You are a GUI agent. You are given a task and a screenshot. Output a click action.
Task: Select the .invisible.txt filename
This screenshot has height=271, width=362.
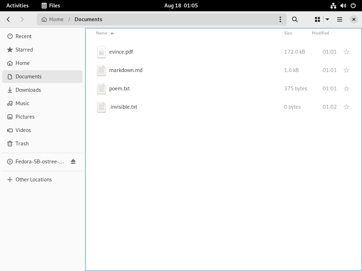(x=123, y=107)
